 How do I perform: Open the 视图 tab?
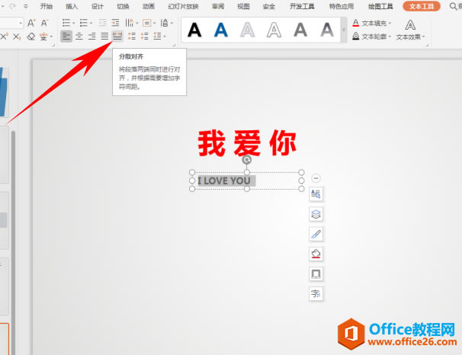click(x=243, y=6)
